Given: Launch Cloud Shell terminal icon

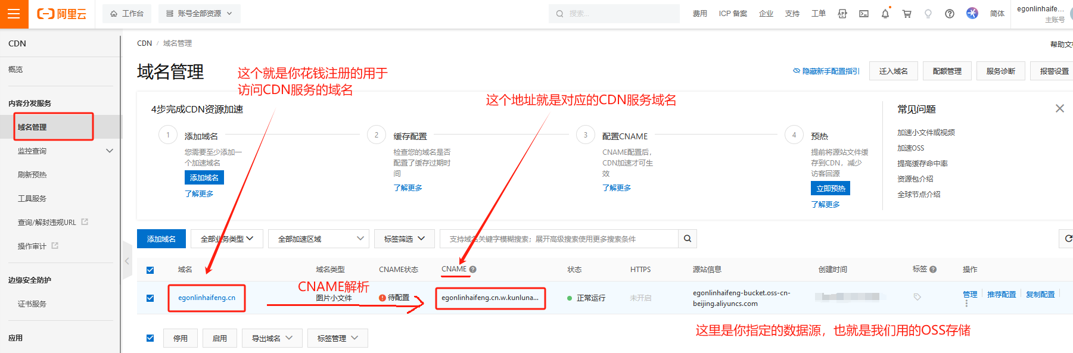Looking at the screenshot, I should (x=863, y=14).
